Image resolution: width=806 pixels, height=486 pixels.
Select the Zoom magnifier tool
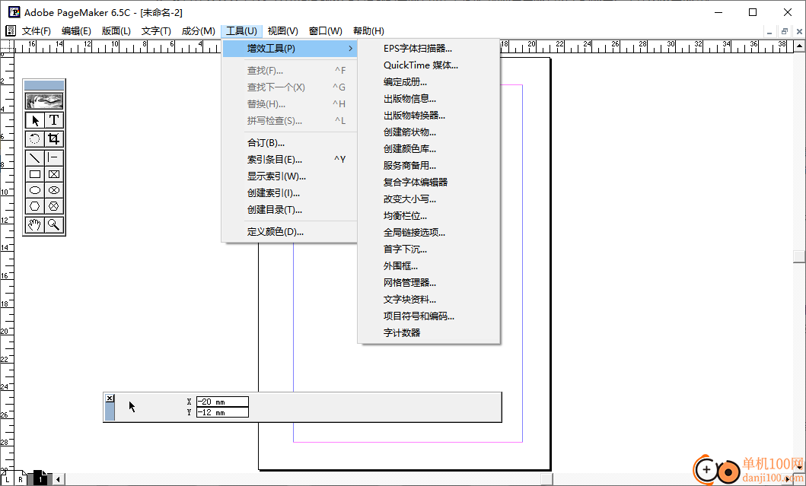(x=54, y=224)
